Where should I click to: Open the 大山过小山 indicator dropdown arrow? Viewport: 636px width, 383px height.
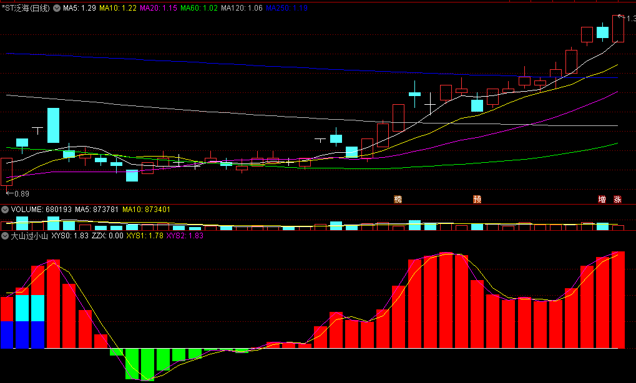click(5, 236)
